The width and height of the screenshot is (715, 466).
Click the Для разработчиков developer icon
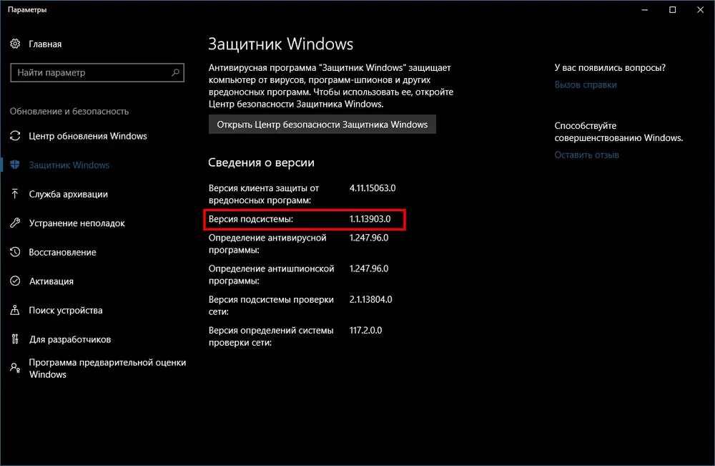tap(16, 339)
